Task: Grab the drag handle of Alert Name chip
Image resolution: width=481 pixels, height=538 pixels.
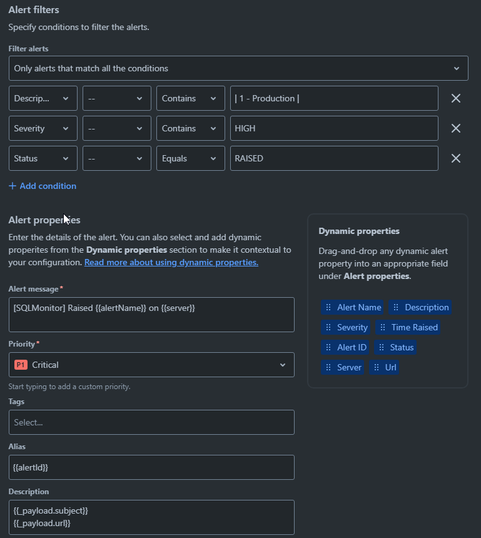Action: point(328,307)
